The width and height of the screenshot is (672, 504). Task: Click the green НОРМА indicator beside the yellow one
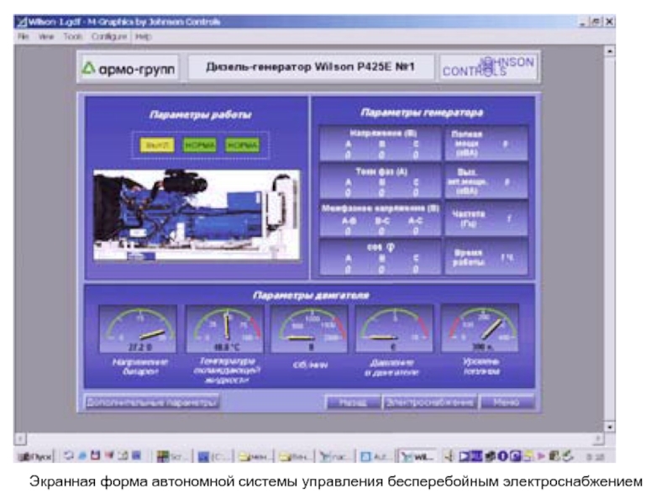[x=199, y=145]
